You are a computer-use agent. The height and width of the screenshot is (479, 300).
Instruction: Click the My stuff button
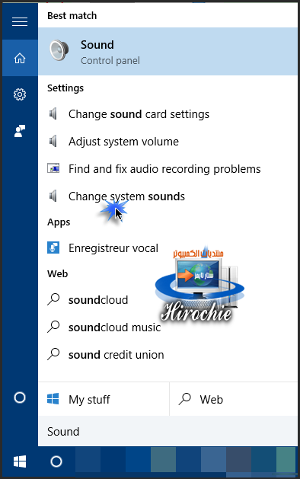[104, 399]
